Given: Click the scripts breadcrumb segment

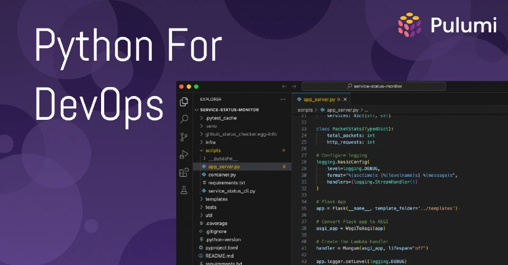Looking at the screenshot, I should 305,110.
